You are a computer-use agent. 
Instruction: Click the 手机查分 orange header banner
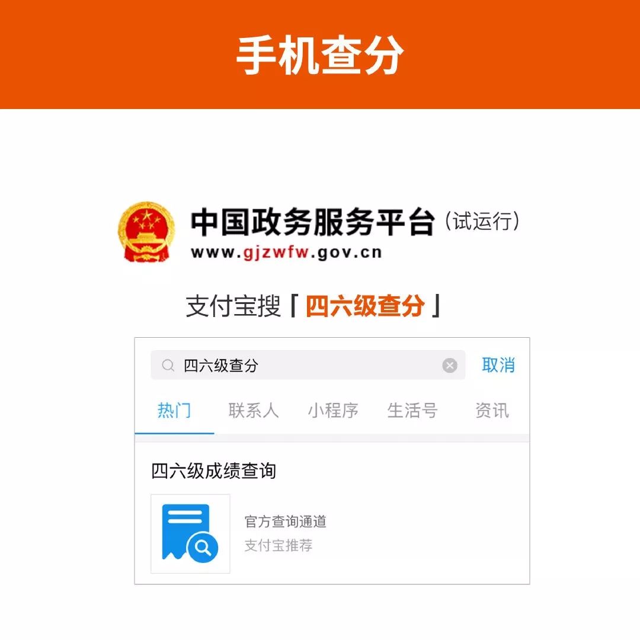(320, 55)
